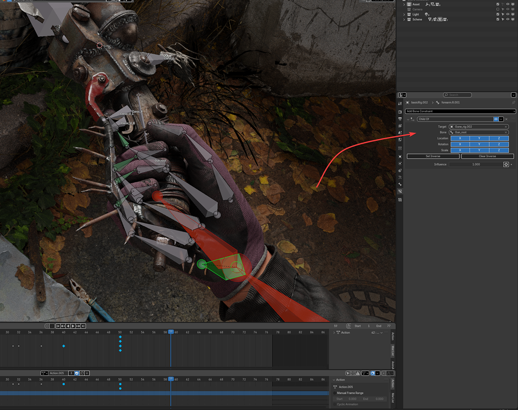Open the Add Bone Constraint dropdown
This screenshot has height=410, width=518.
460,111
